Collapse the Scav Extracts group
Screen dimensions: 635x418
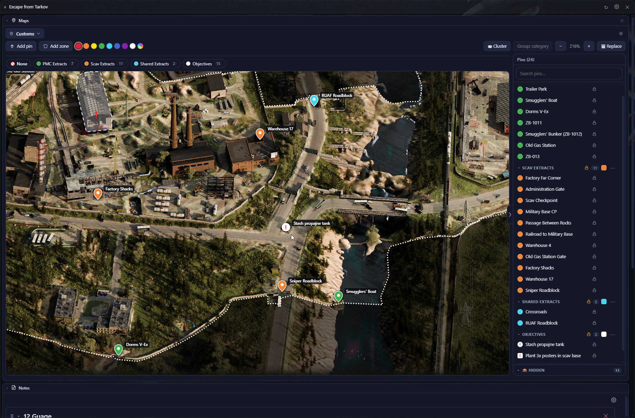[519, 168]
